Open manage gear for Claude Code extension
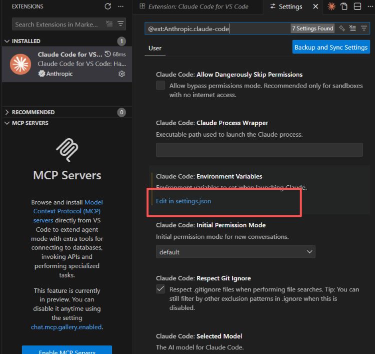The height and width of the screenshot is (354, 375). [x=121, y=74]
